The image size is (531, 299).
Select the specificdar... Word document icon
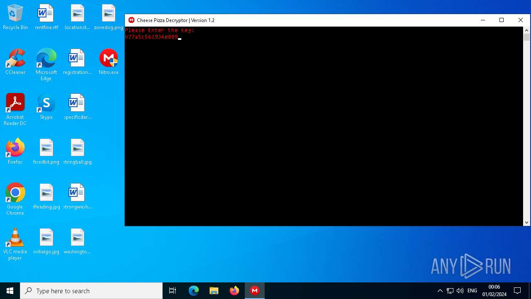click(77, 107)
